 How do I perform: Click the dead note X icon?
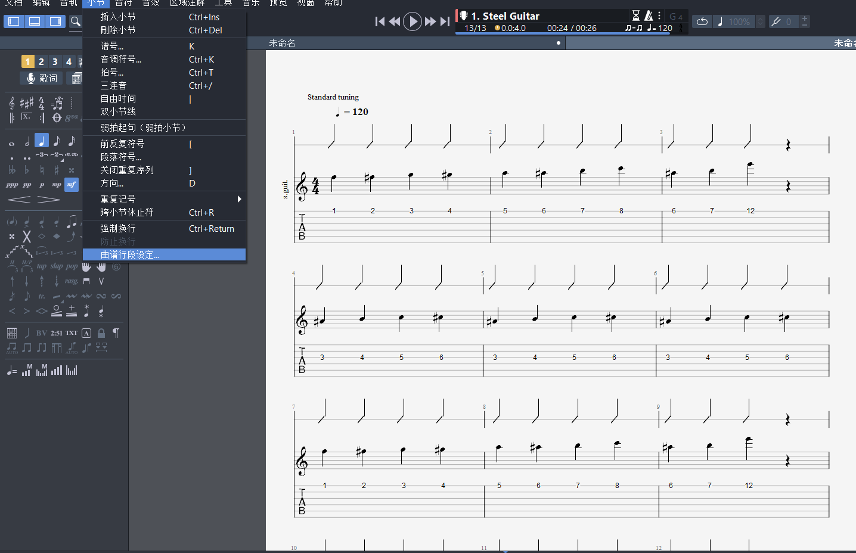click(26, 237)
